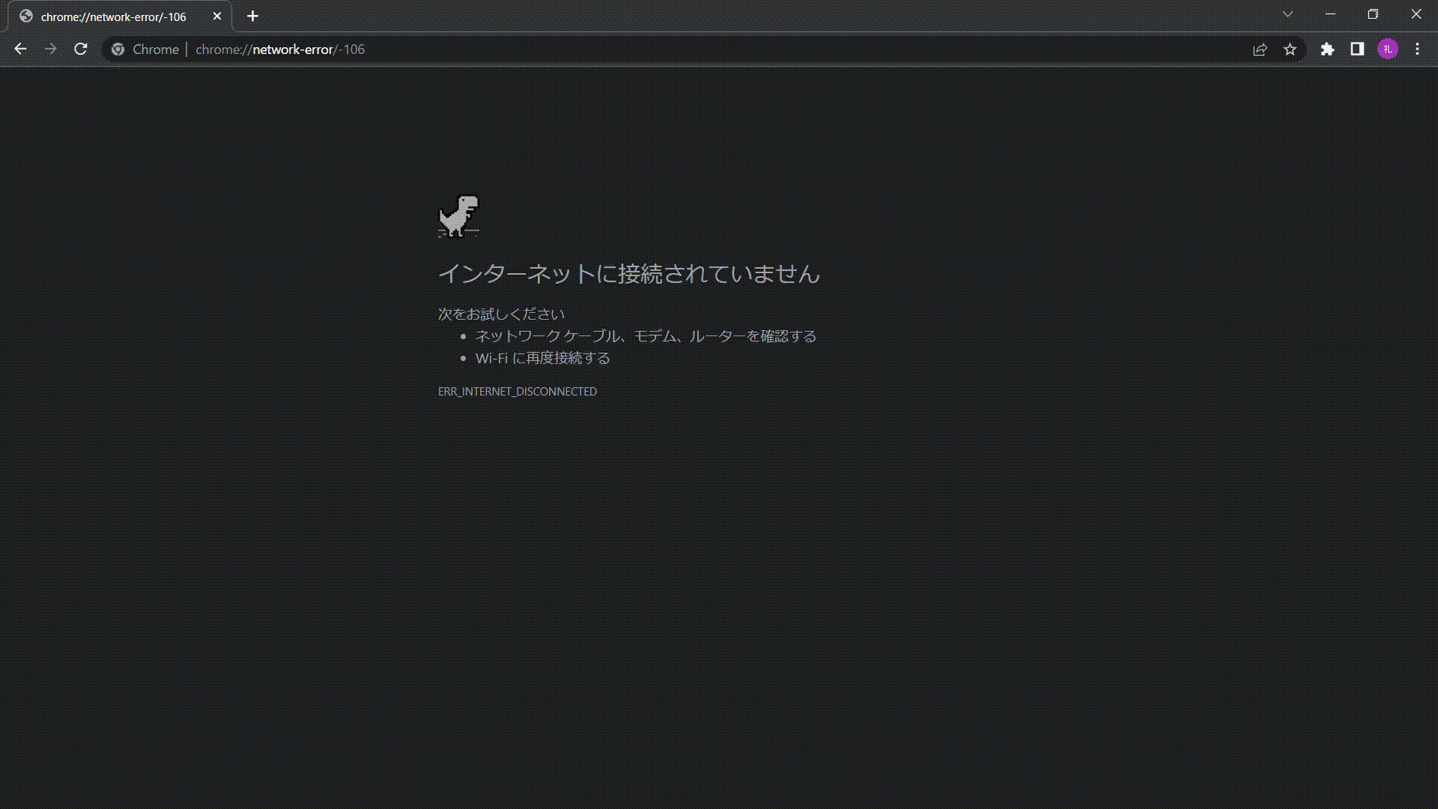1438x809 pixels.
Task: Bookmark this page with the star icon
Action: coord(1290,49)
